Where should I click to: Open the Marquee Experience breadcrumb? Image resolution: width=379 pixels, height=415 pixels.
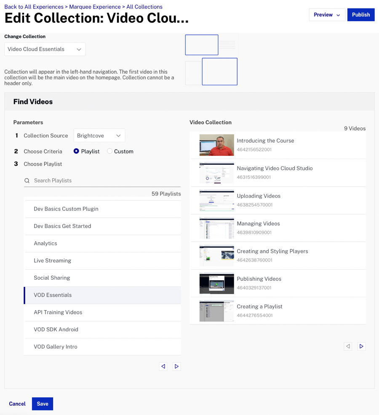click(x=95, y=7)
